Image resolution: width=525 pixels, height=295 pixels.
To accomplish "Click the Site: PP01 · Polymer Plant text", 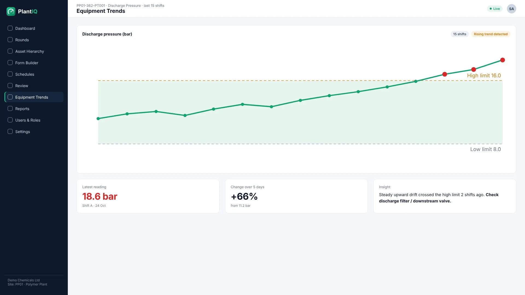I will coord(27,284).
